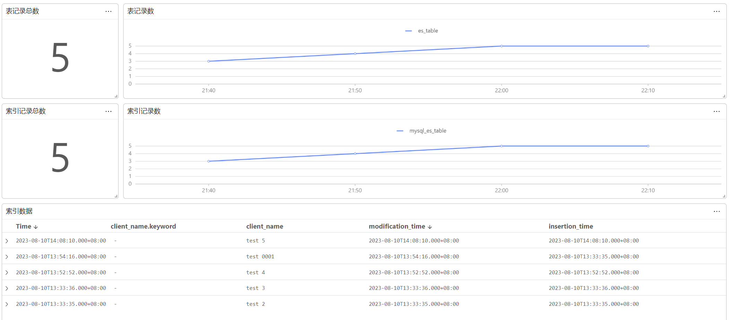Image resolution: width=730 pixels, height=320 pixels.
Task: Open options menu for 表记录数 panel
Action: [x=716, y=11]
